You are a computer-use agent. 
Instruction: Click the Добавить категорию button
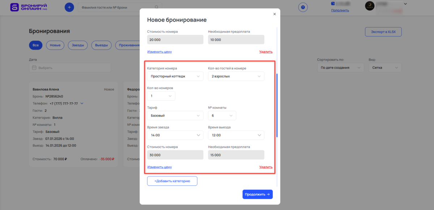pyautogui.click(x=172, y=181)
